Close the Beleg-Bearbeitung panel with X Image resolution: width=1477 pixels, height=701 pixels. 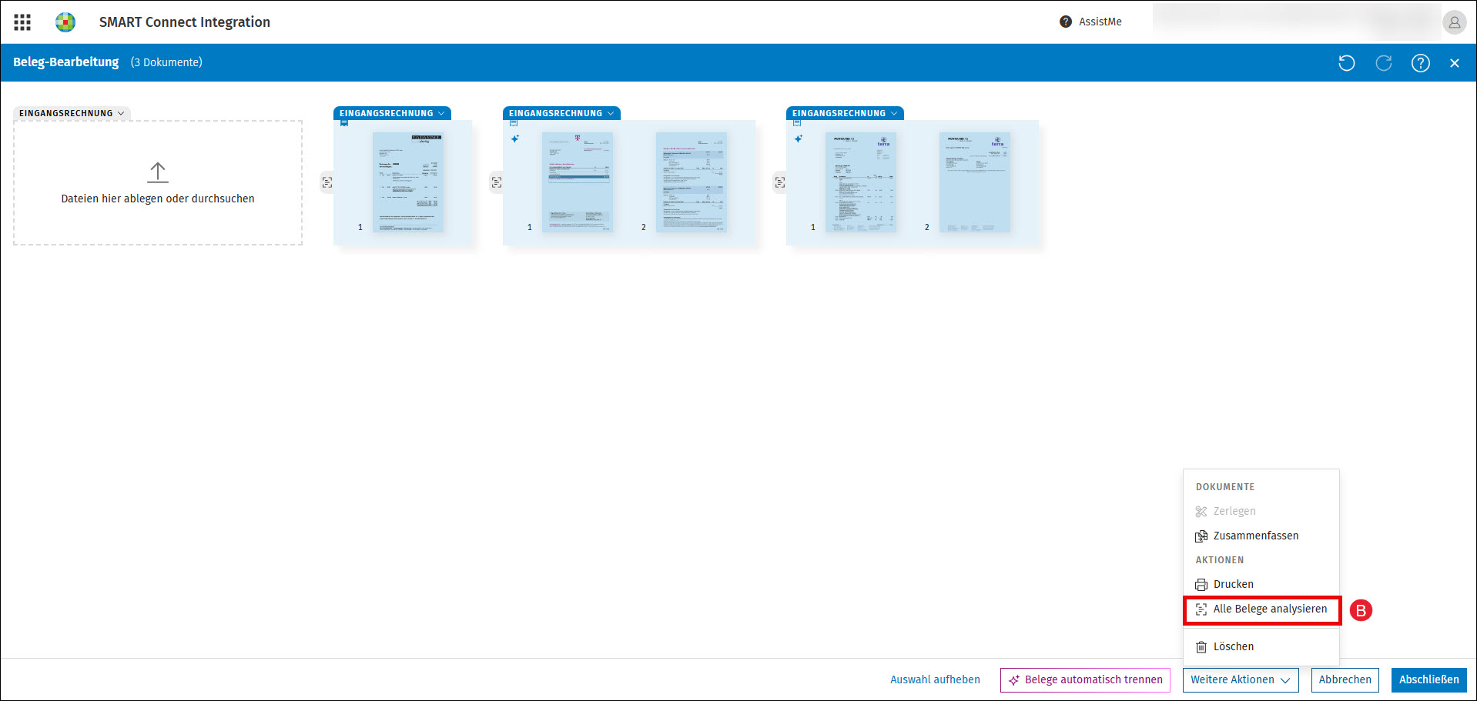point(1454,63)
